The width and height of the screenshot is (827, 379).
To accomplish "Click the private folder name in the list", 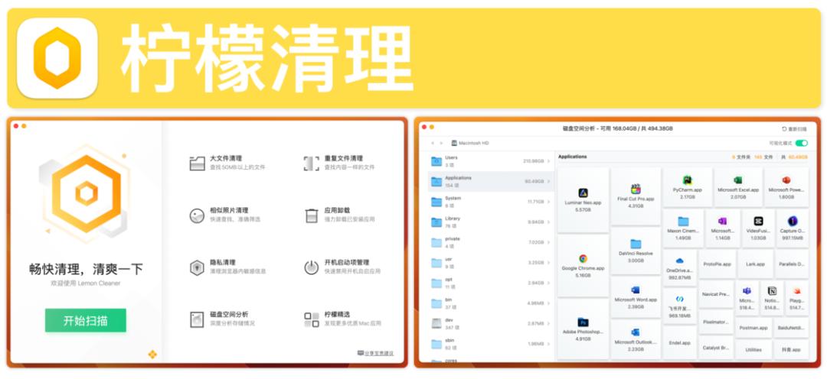I will tap(453, 239).
